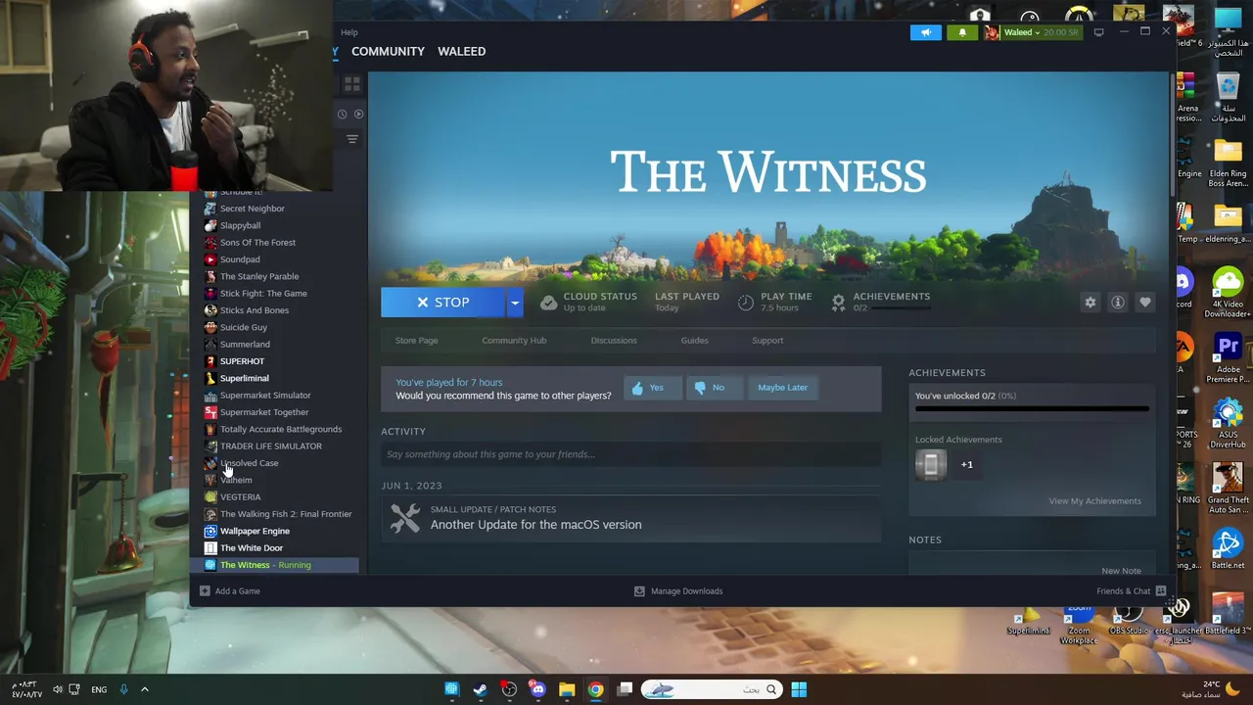
Task: Click the Stick Fight: The Game icon
Action: point(210,294)
